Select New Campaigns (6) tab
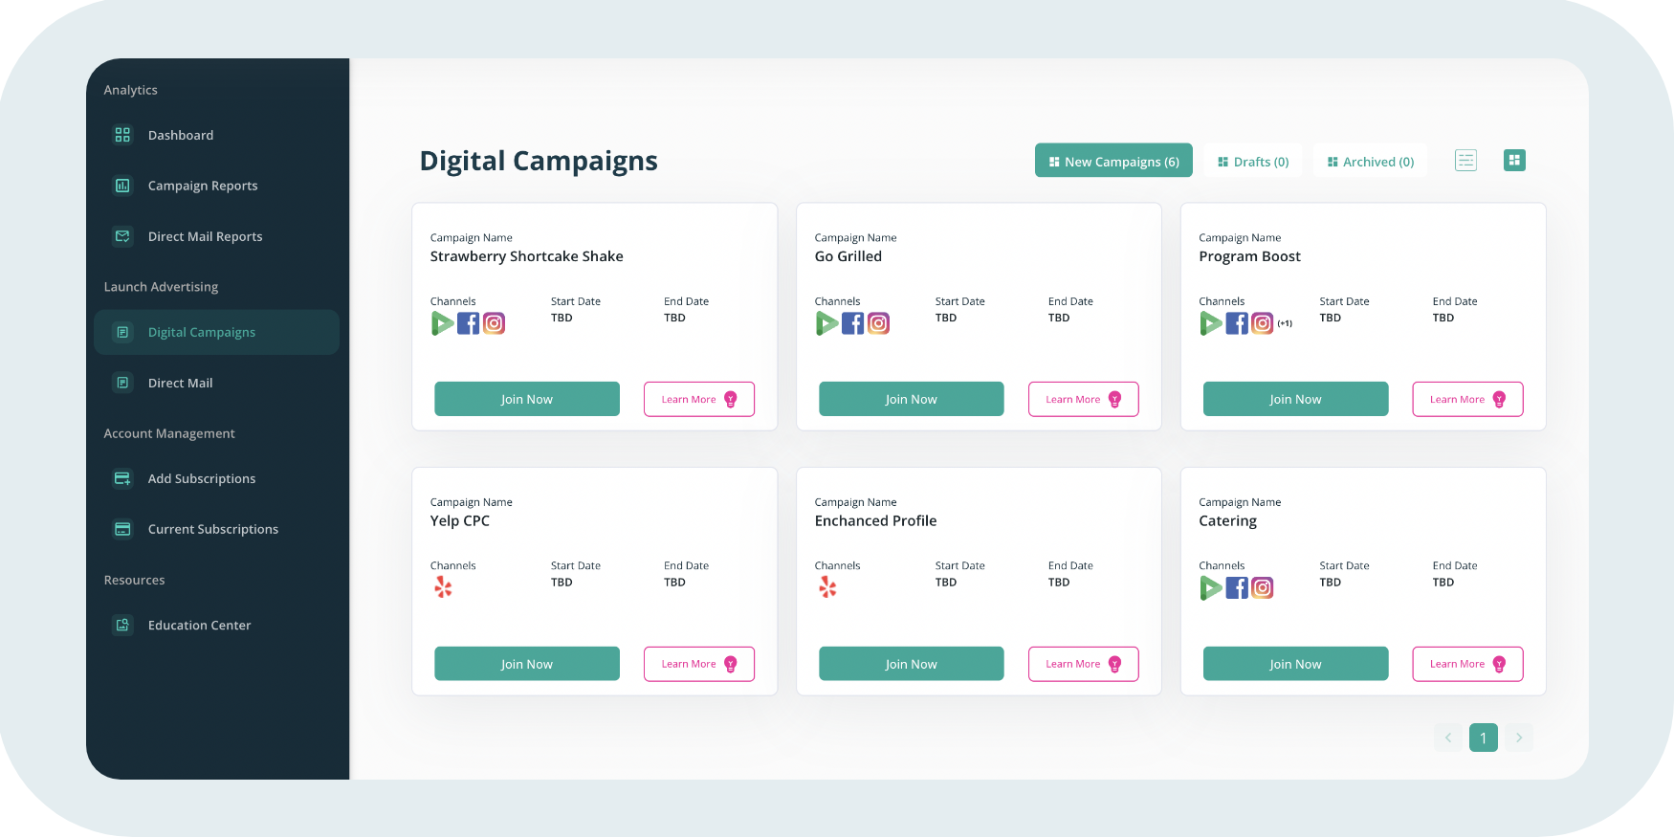 (x=1113, y=161)
